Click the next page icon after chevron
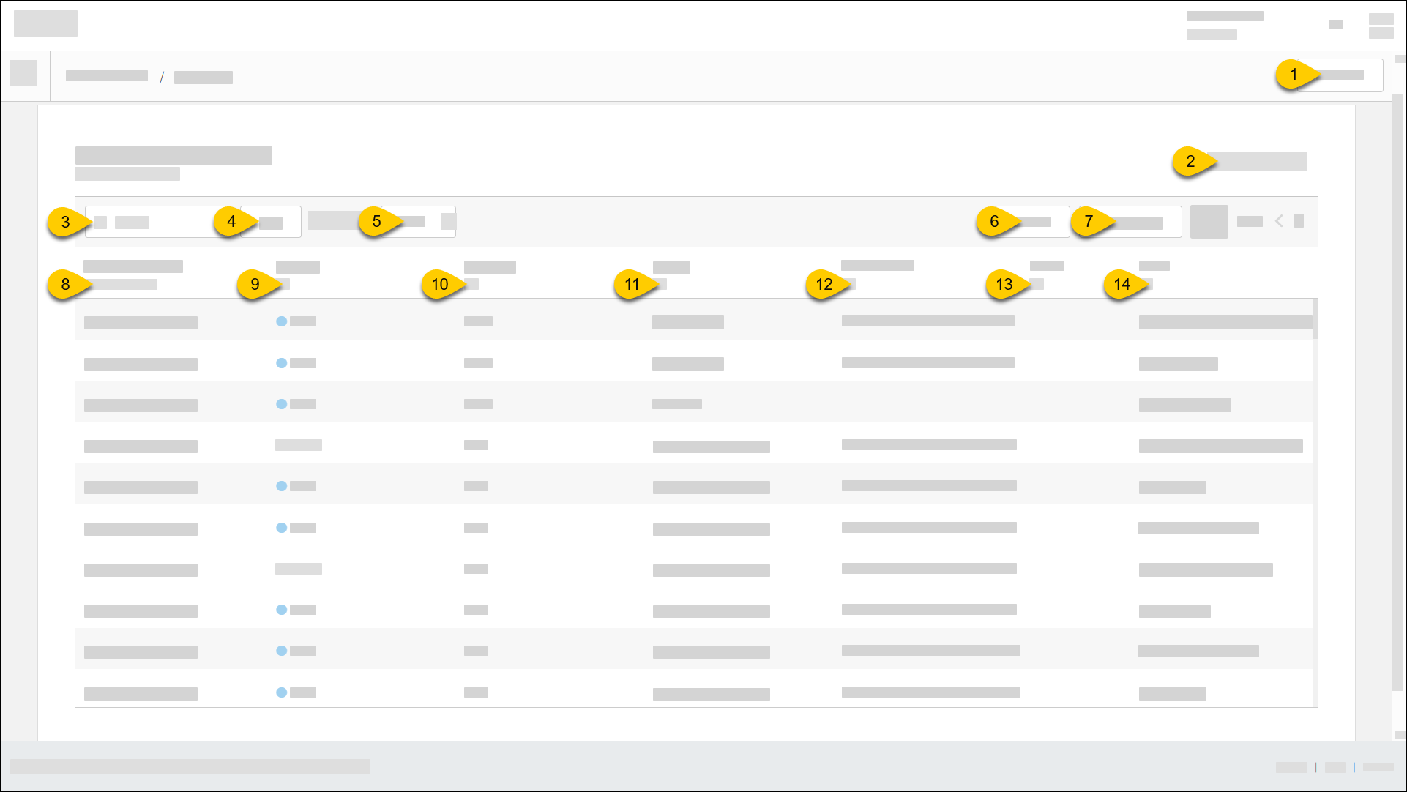This screenshot has height=792, width=1407. coord(1299,221)
